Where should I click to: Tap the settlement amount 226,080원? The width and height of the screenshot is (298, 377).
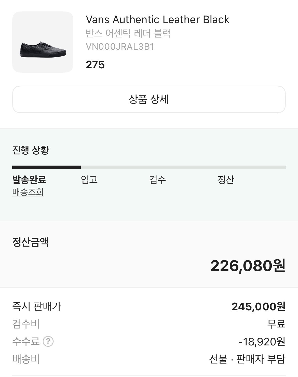[248, 266]
